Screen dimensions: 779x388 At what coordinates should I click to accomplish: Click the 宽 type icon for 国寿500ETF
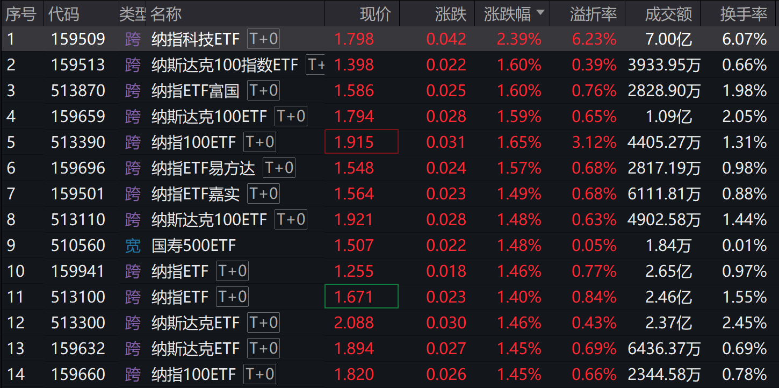tap(133, 246)
